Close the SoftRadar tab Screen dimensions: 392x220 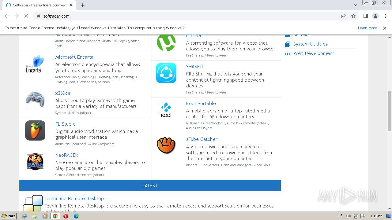click(x=71, y=5)
